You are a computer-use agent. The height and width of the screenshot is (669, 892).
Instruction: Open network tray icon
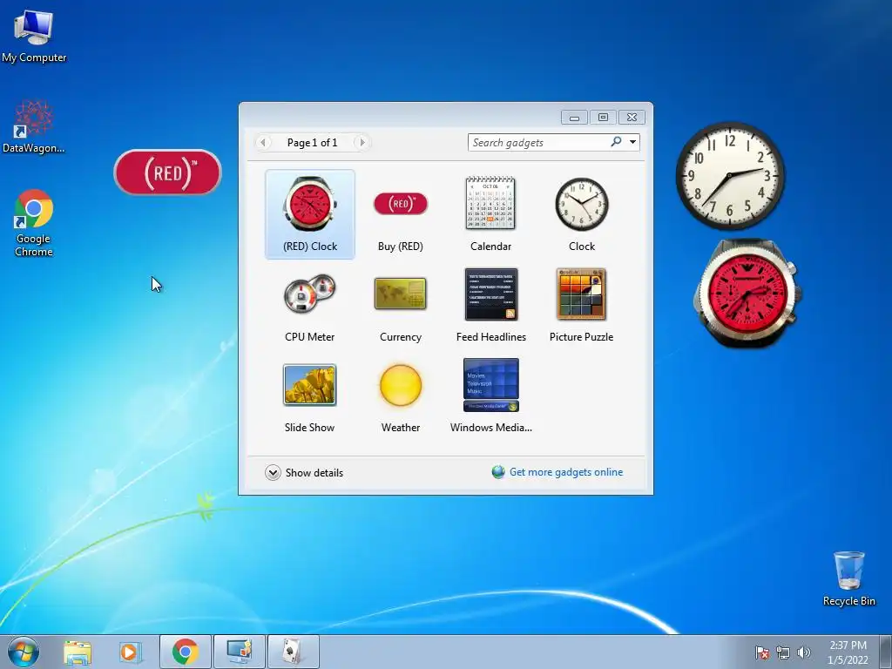click(783, 652)
